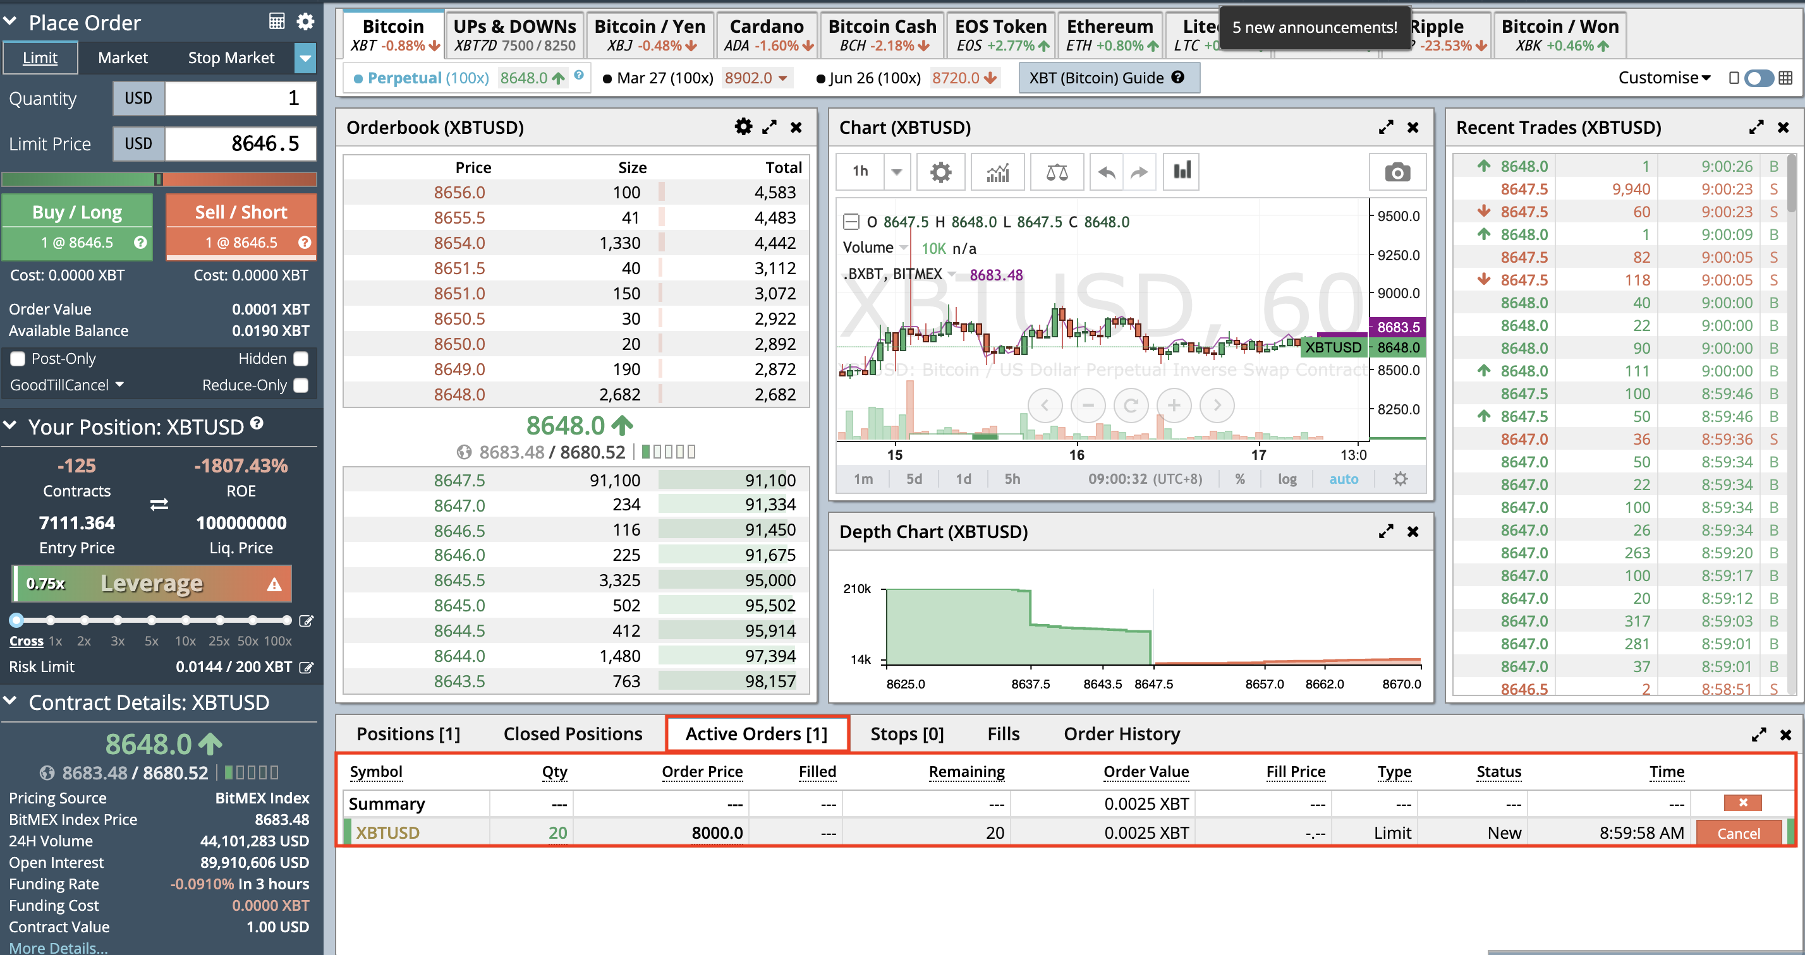Tick the Hidden order checkbox
The height and width of the screenshot is (955, 1805).
(x=301, y=359)
